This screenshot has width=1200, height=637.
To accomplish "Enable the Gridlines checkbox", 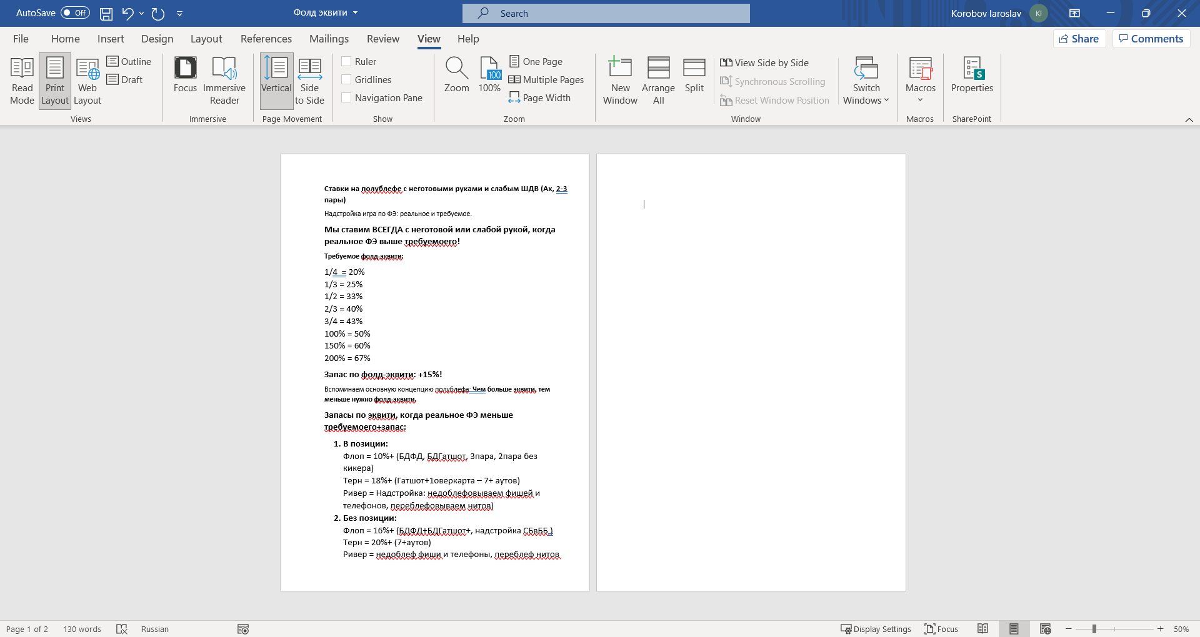I will [346, 79].
